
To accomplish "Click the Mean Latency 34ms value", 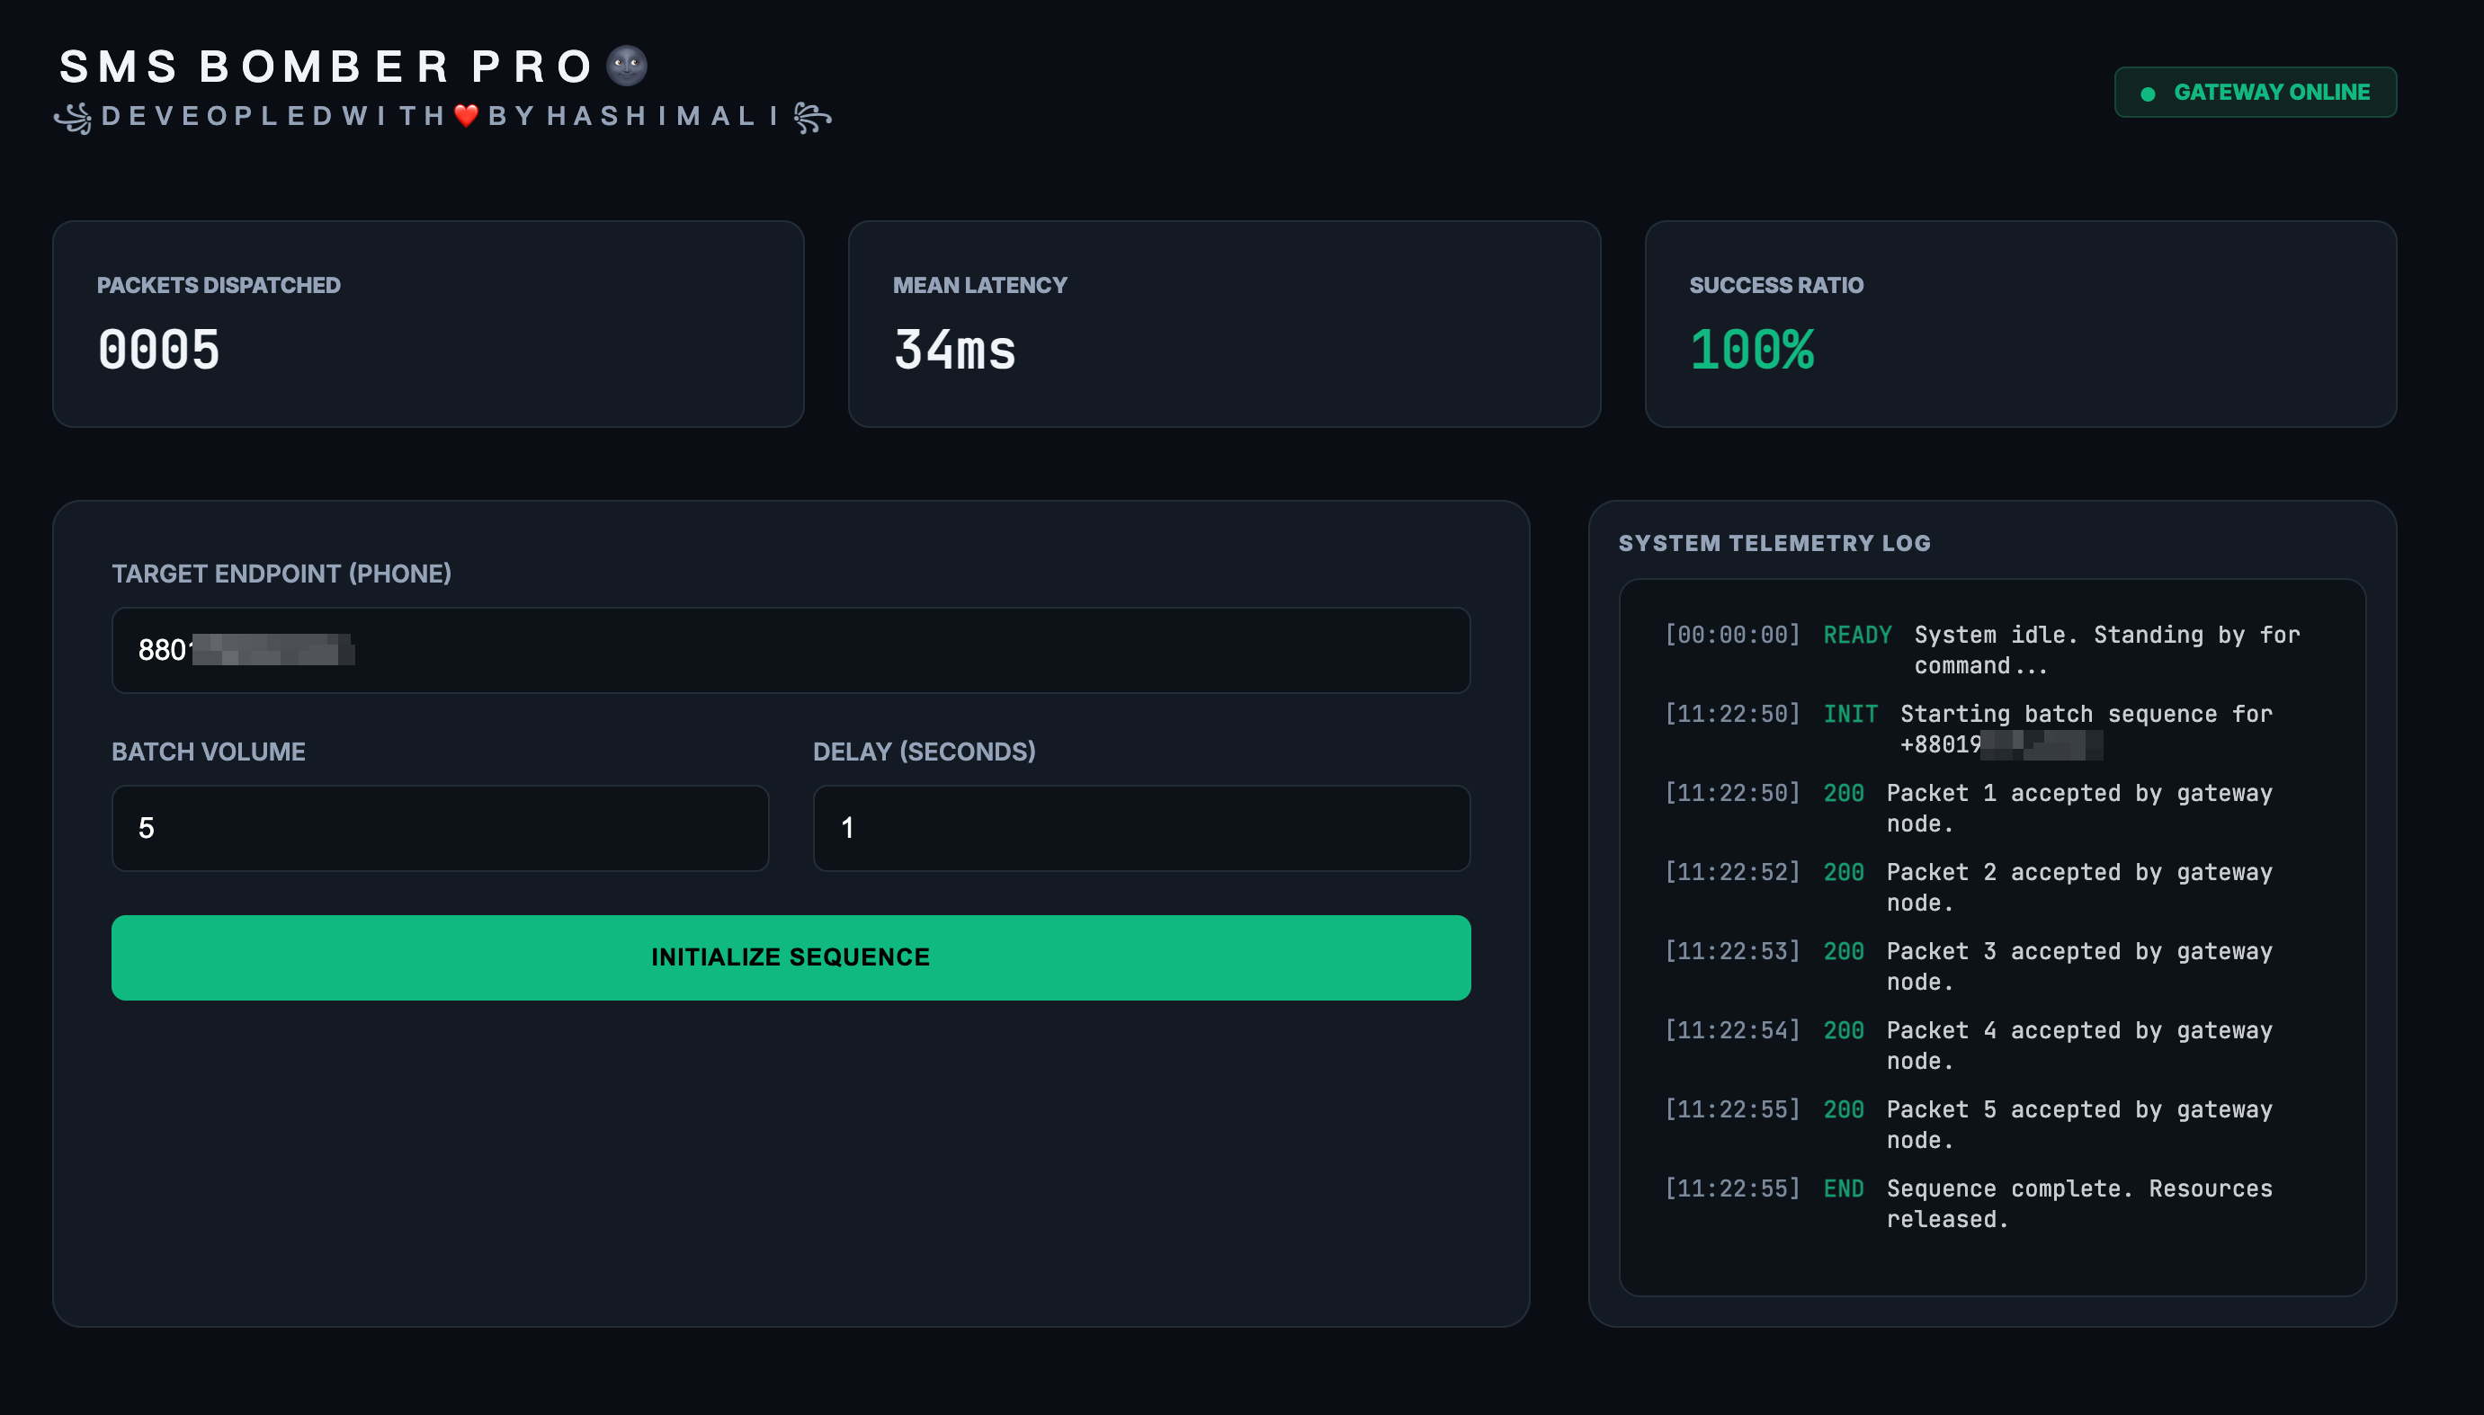I will click(x=953, y=350).
